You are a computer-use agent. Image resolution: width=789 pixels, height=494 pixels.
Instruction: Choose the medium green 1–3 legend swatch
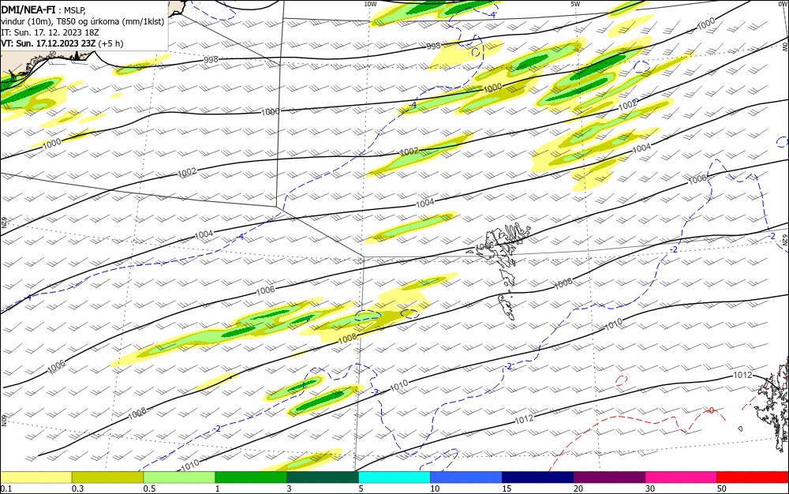pos(251,477)
